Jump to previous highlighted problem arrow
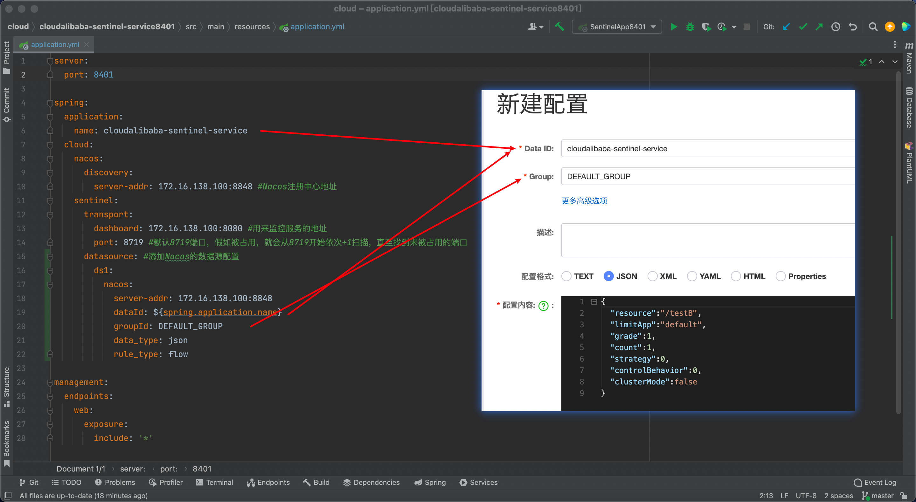This screenshot has height=502, width=916. (x=882, y=62)
